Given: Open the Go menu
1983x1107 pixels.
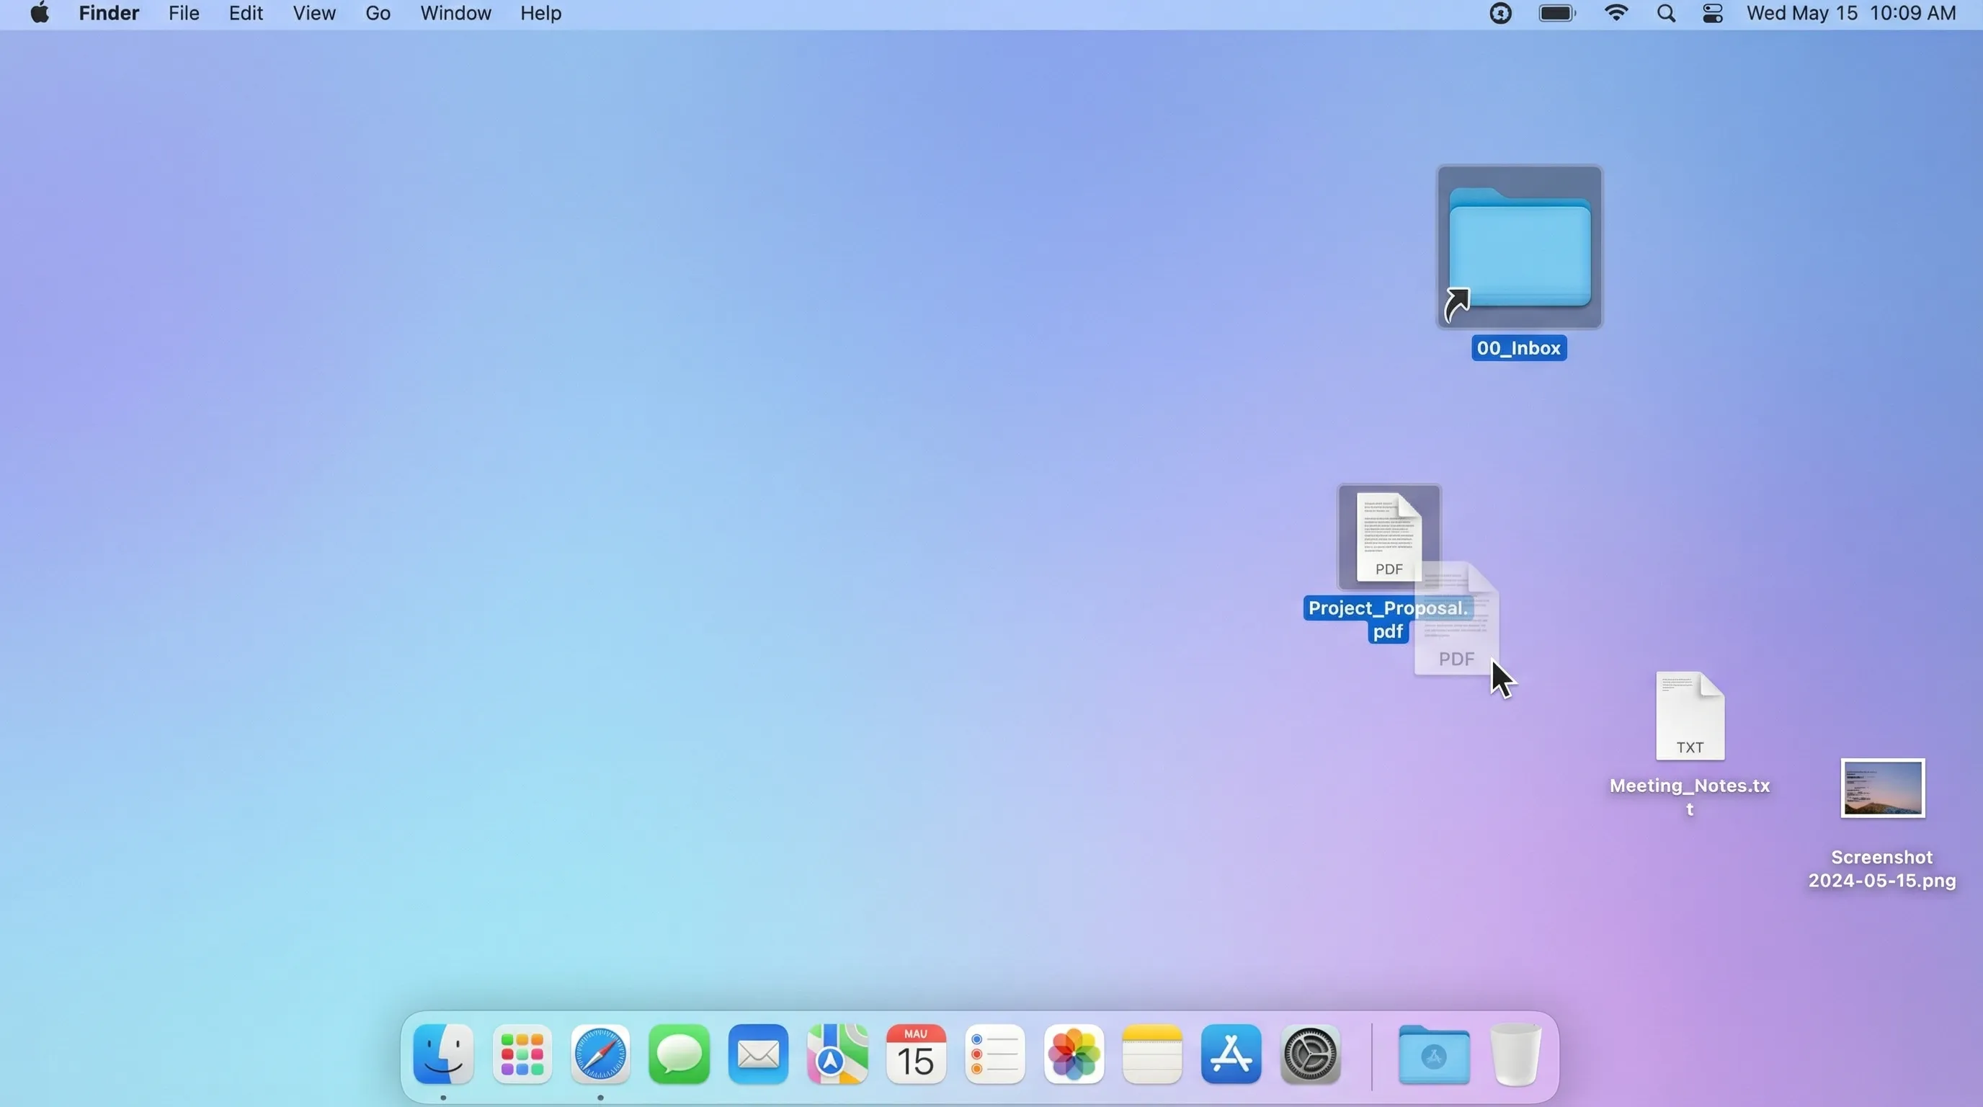Looking at the screenshot, I should (x=377, y=13).
